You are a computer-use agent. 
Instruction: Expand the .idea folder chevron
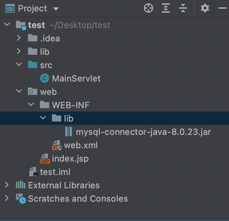(x=19, y=38)
